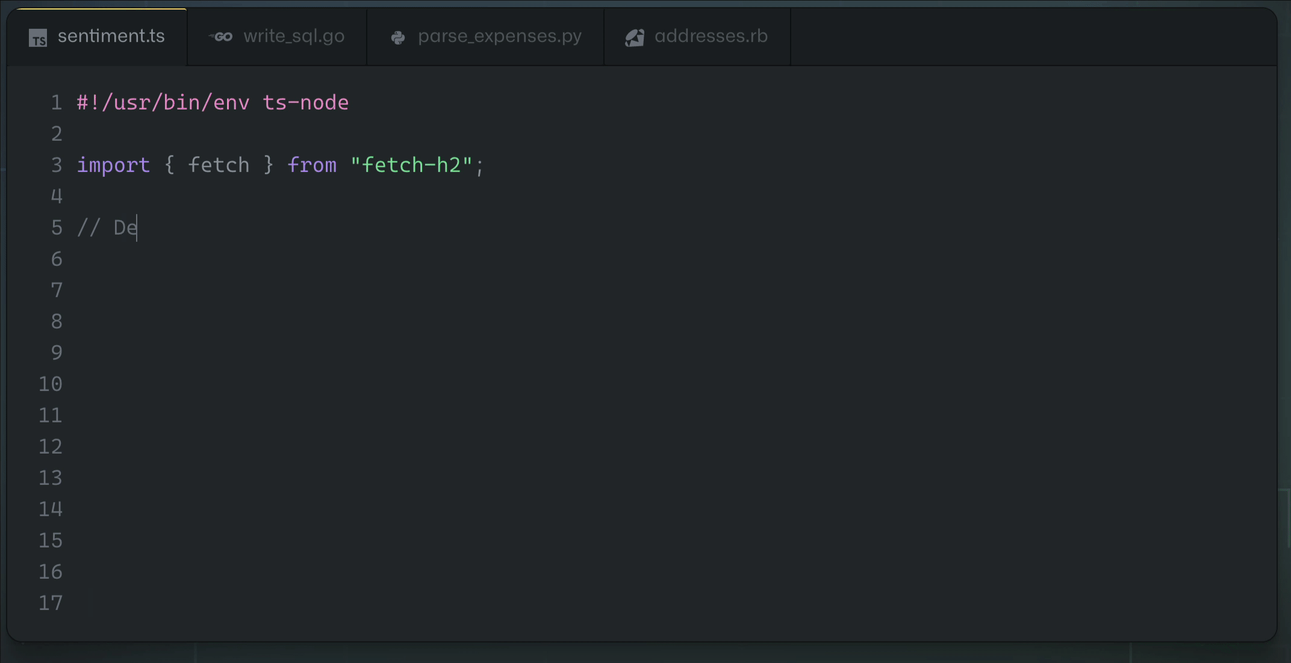Click line number 1 in the gutter
Viewport: 1291px width, 663px height.
[x=56, y=103]
